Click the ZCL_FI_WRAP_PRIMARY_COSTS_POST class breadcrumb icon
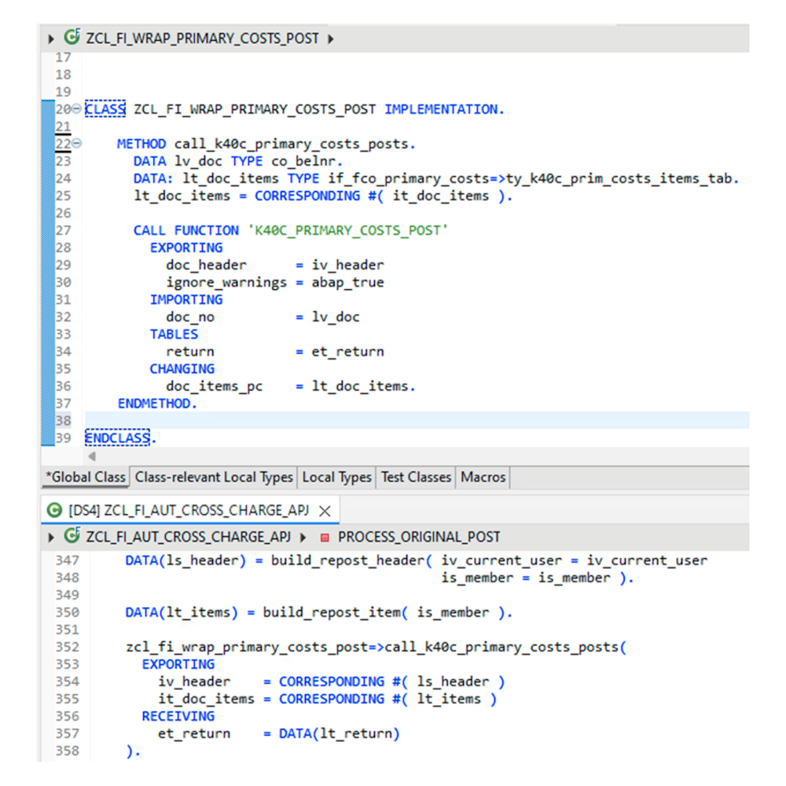786x786 pixels. (72, 37)
